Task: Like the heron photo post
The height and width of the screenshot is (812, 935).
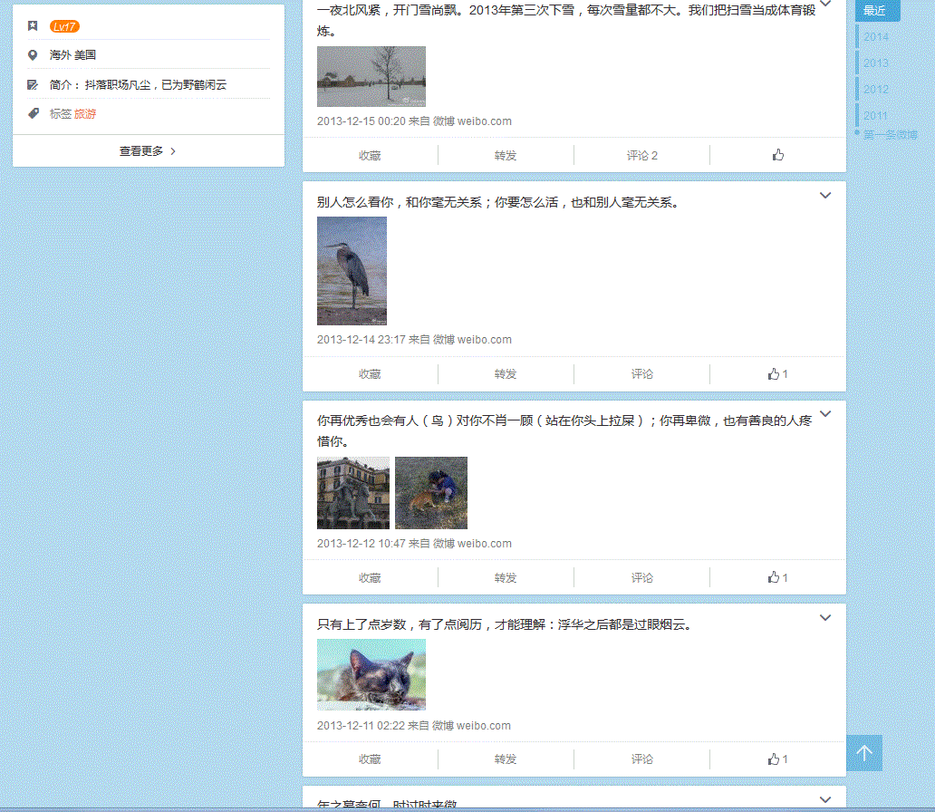Action: coord(777,374)
